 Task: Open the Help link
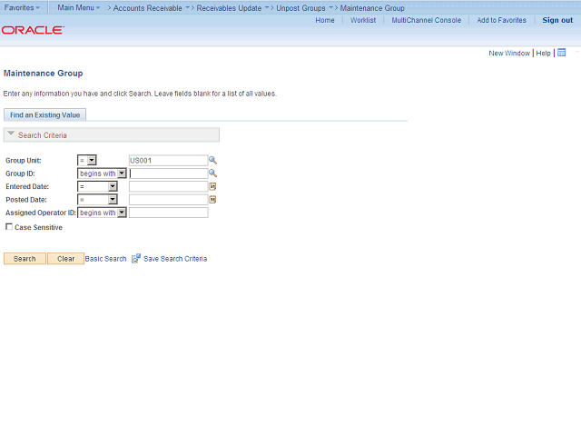pyautogui.click(x=543, y=53)
